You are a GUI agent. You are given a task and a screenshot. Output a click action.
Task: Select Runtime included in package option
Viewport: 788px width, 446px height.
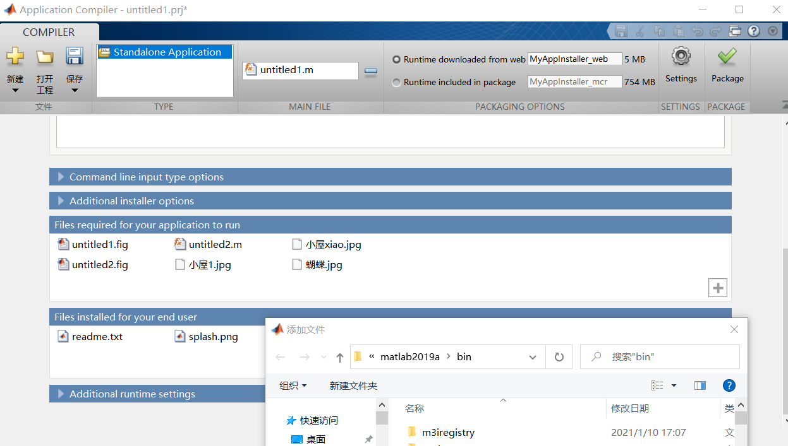pos(396,82)
